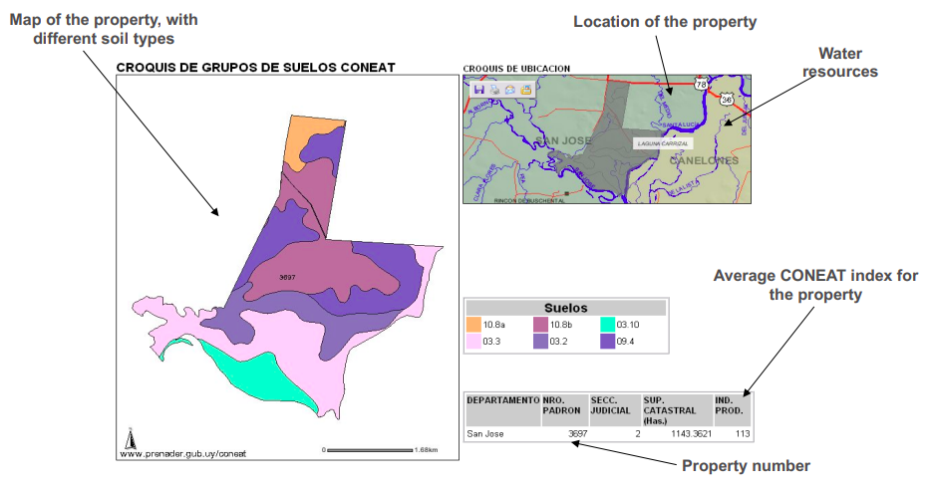This screenshot has height=491, width=932.
Task: Open the www.prenader.gub.uy/coneat link
Action: (x=183, y=453)
